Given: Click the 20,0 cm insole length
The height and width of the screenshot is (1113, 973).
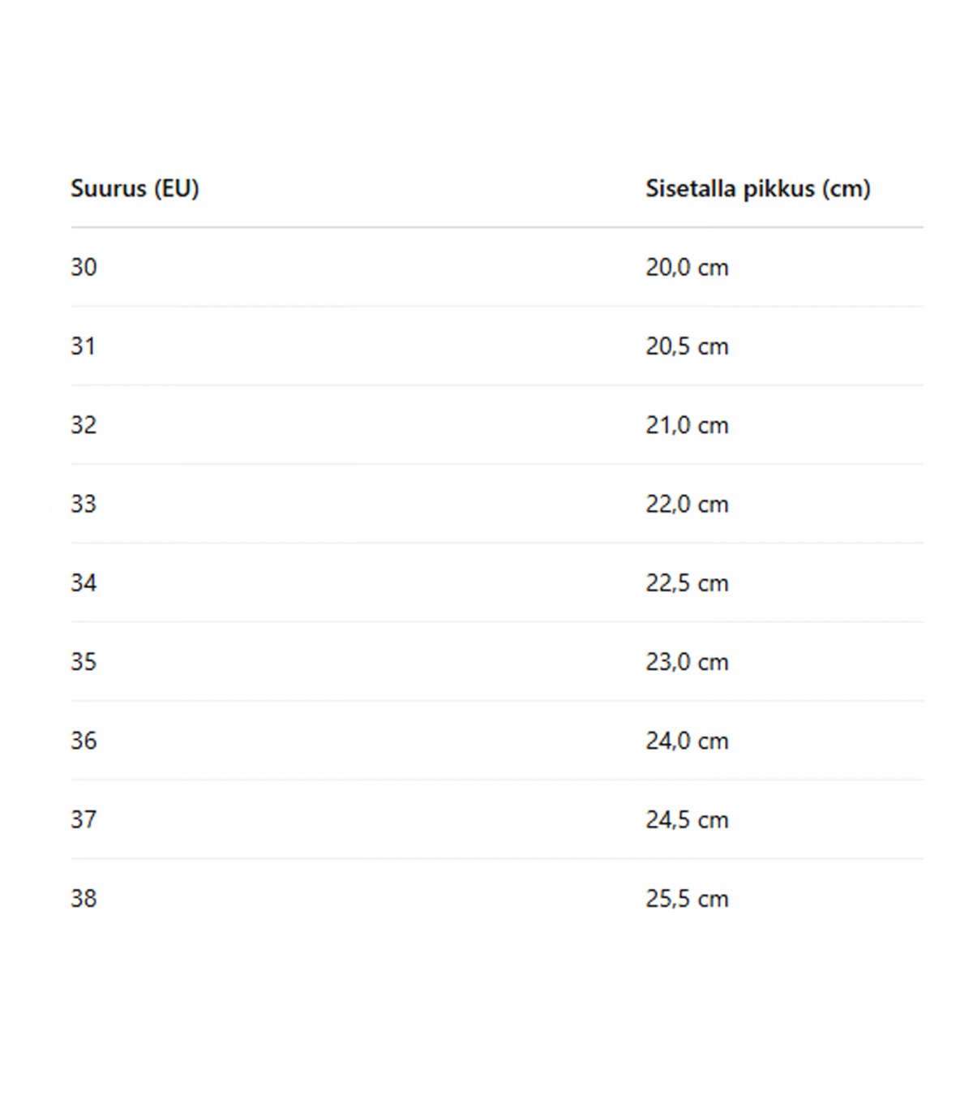Looking at the screenshot, I should [x=687, y=267].
